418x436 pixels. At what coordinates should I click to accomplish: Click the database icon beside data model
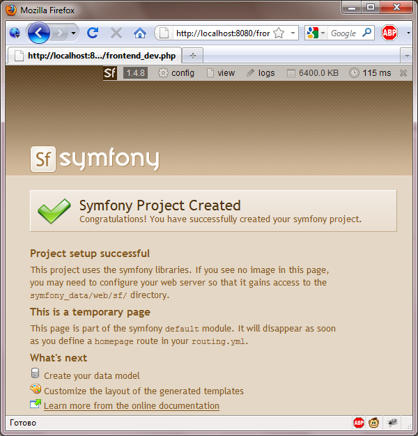click(36, 373)
